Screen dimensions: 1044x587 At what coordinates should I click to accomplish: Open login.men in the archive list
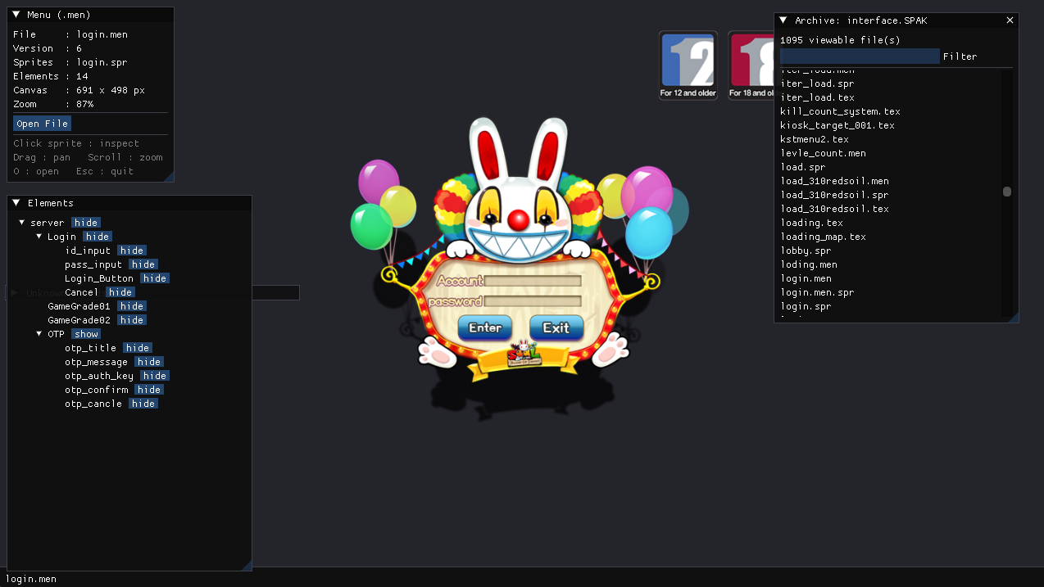click(x=806, y=278)
